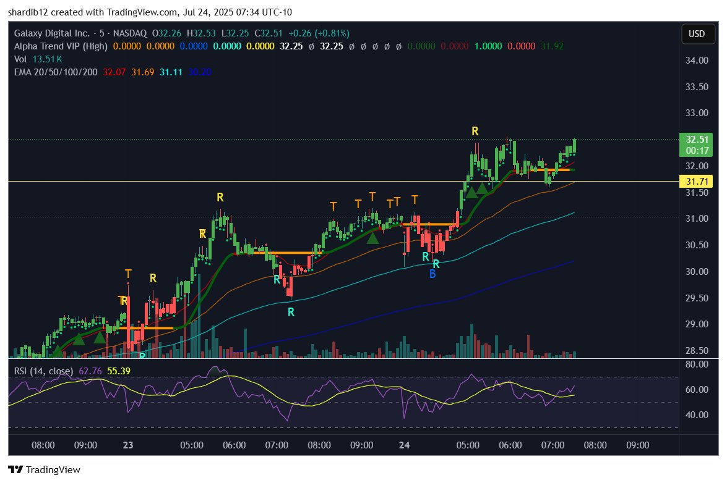Click the open value O32.26
Screen dimensions: 727x483
click(x=166, y=33)
